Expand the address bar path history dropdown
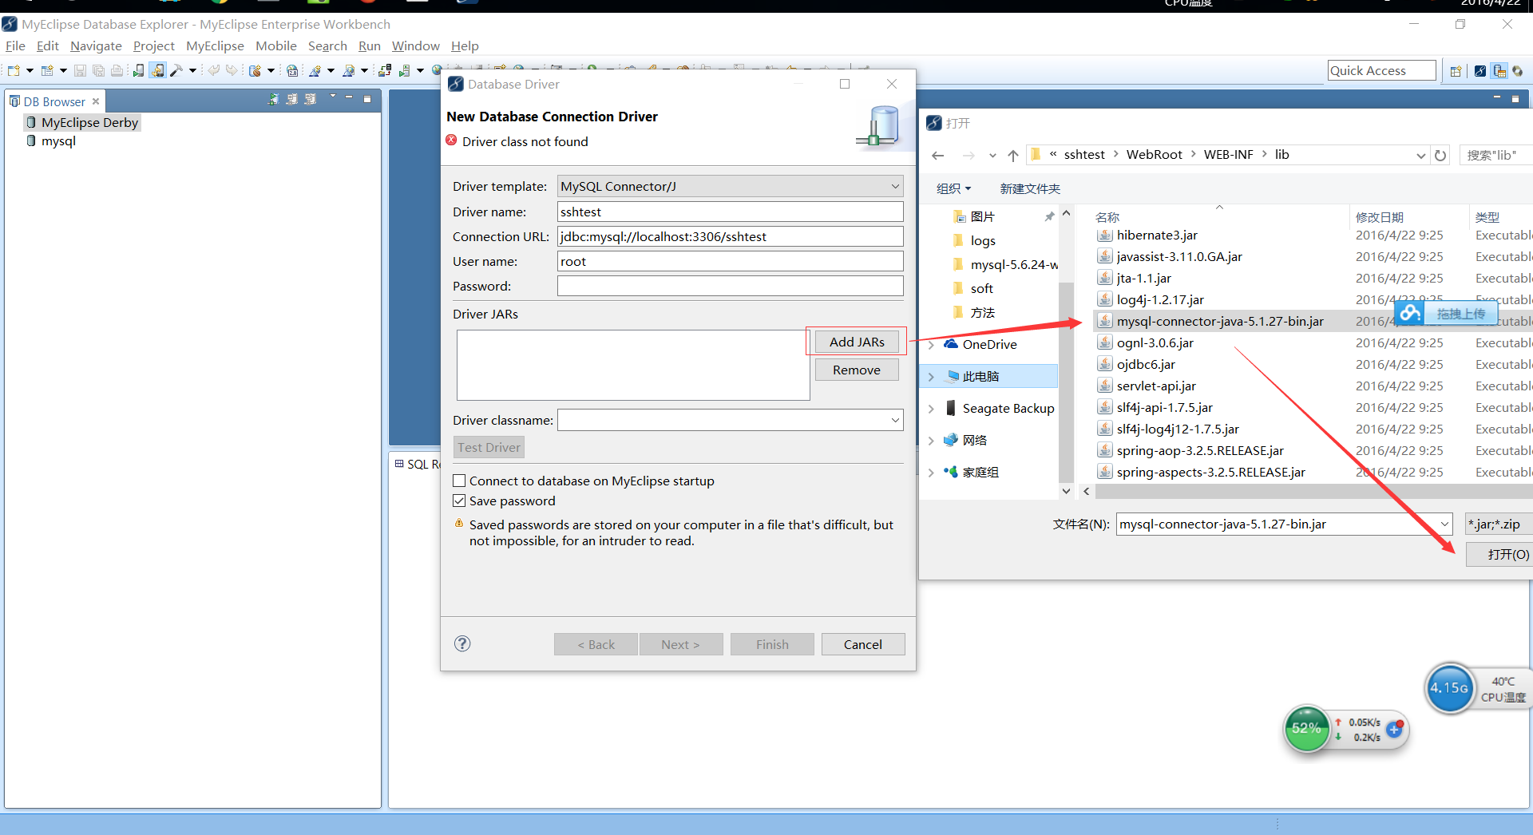 (1420, 156)
